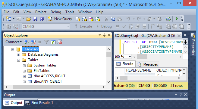Toggle auto-hide pin on Object Explorer
198x109 pixels.
click(104, 35)
